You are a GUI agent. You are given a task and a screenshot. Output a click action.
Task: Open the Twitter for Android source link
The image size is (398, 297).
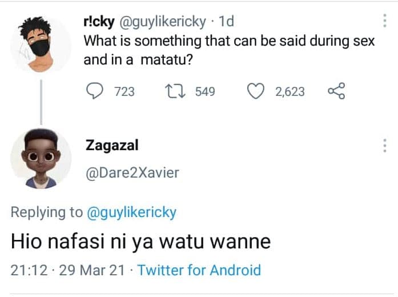pos(199,270)
